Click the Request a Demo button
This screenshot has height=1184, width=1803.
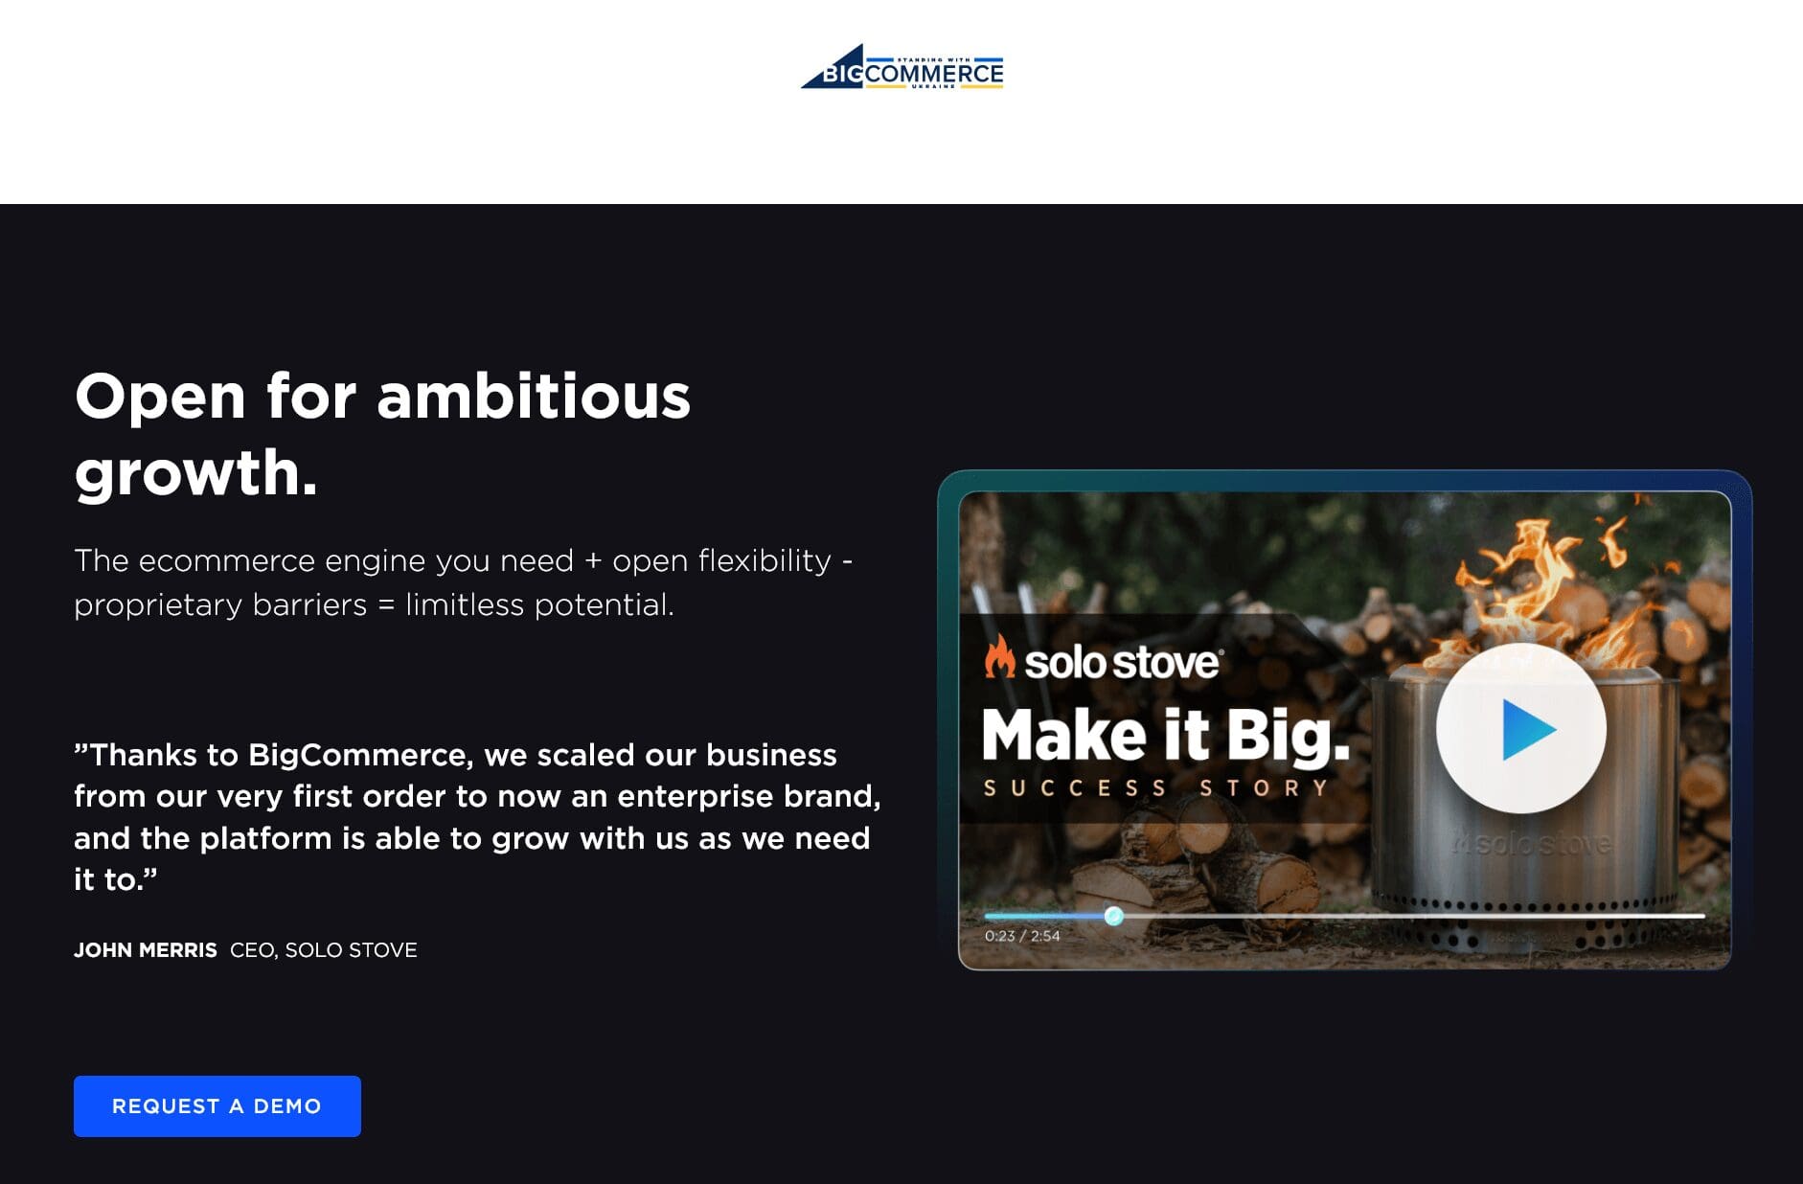tap(217, 1106)
